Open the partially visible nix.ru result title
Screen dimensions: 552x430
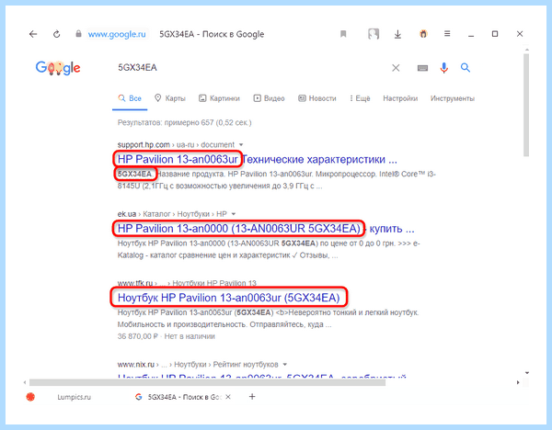pyautogui.click(x=261, y=376)
